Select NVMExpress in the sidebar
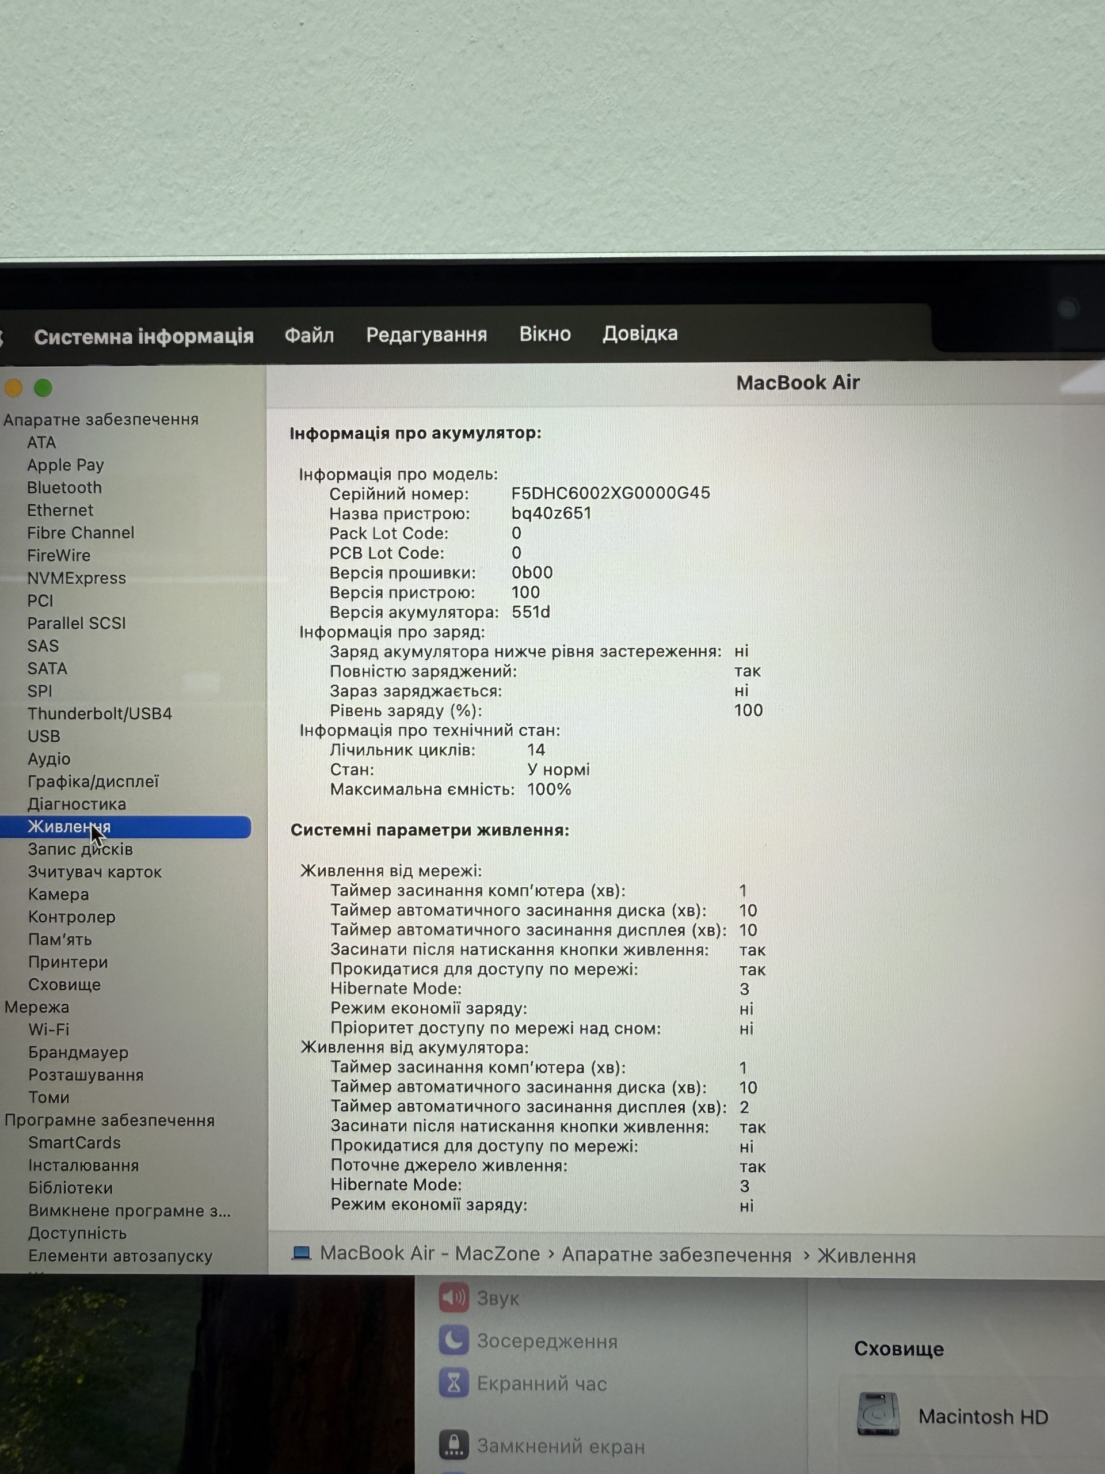 point(77,579)
